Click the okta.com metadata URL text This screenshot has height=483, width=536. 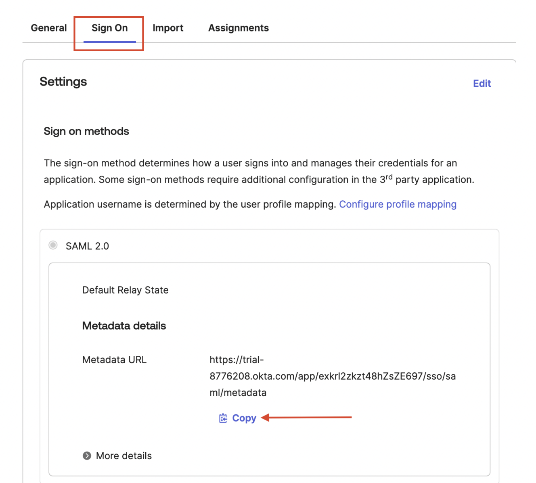(332, 376)
